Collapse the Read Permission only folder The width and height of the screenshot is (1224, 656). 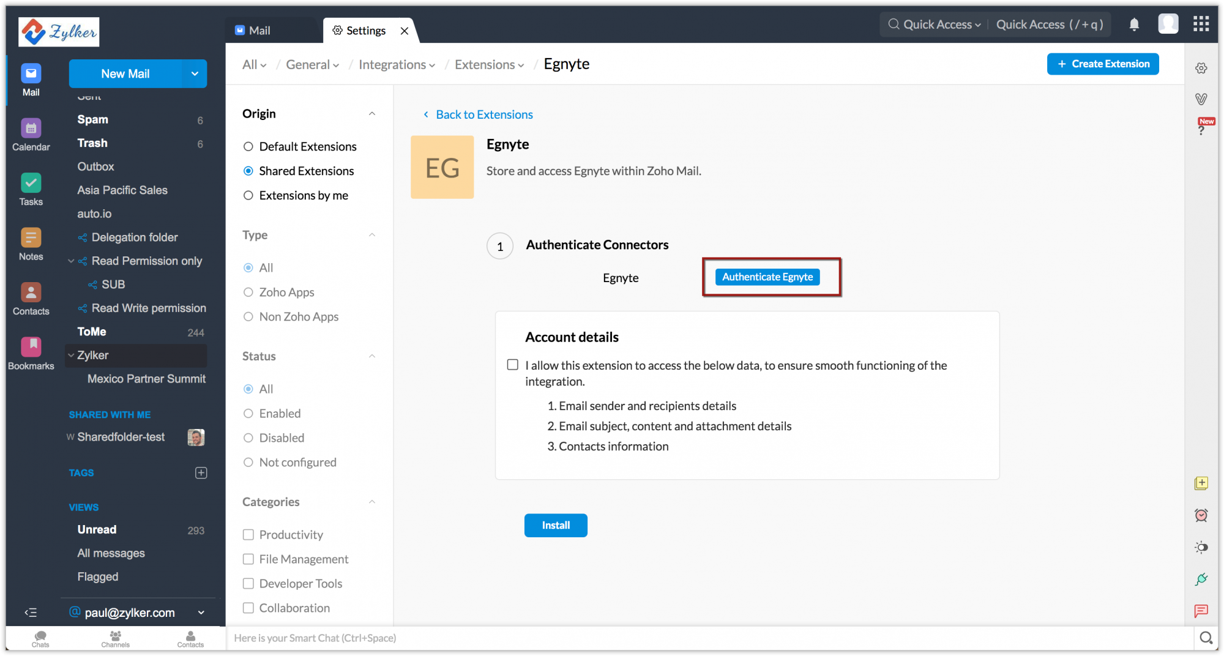[x=71, y=261]
